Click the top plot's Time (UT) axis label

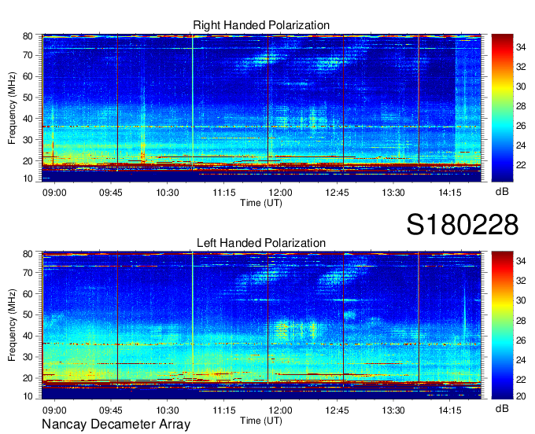(261, 203)
